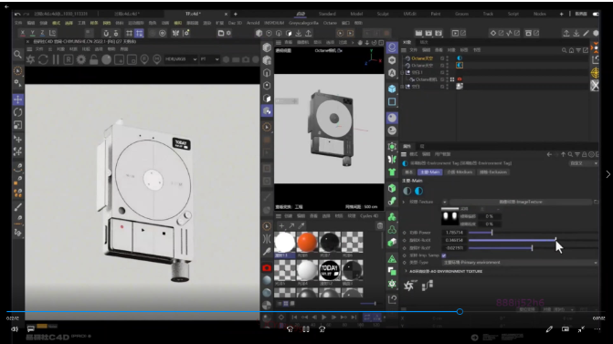
Task: Toggle the highlighted snap grid button
Action: pos(139,33)
